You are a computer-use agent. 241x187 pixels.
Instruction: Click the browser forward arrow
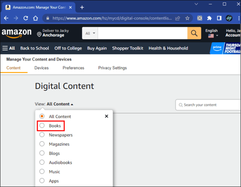[x=16, y=18]
